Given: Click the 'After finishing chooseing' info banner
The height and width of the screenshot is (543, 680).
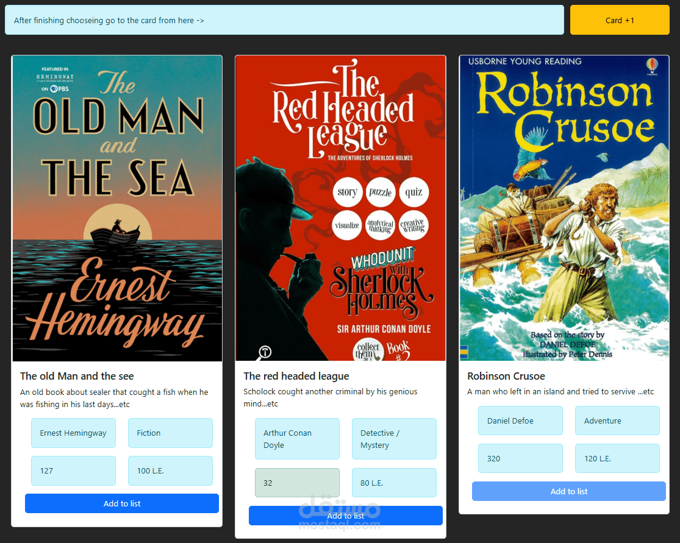Looking at the screenshot, I should pyautogui.click(x=284, y=20).
